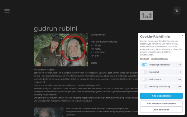This screenshot has width=187, height=117.
Task: Click the willkommen! text
Action: coord(98,35)
